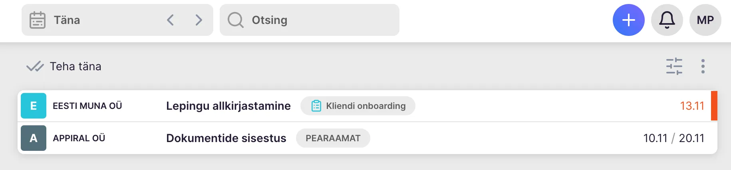Click the calendar icon beside Täna
The height and width of the screenshot is (170, 731).
(38, 20)
